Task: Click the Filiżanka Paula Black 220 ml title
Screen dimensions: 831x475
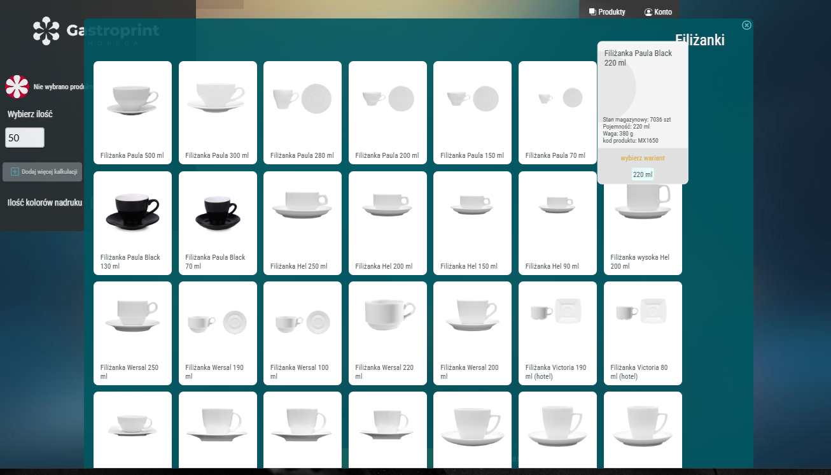Action: 638,58
